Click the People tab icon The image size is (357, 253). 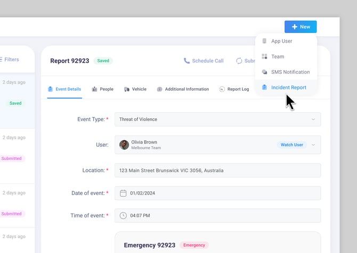[94, 89]
